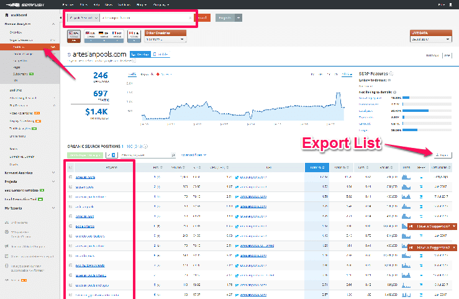Close the lower Have a Suggestion popup
This screenshot has width=459, height=299.
click(454, 247)
